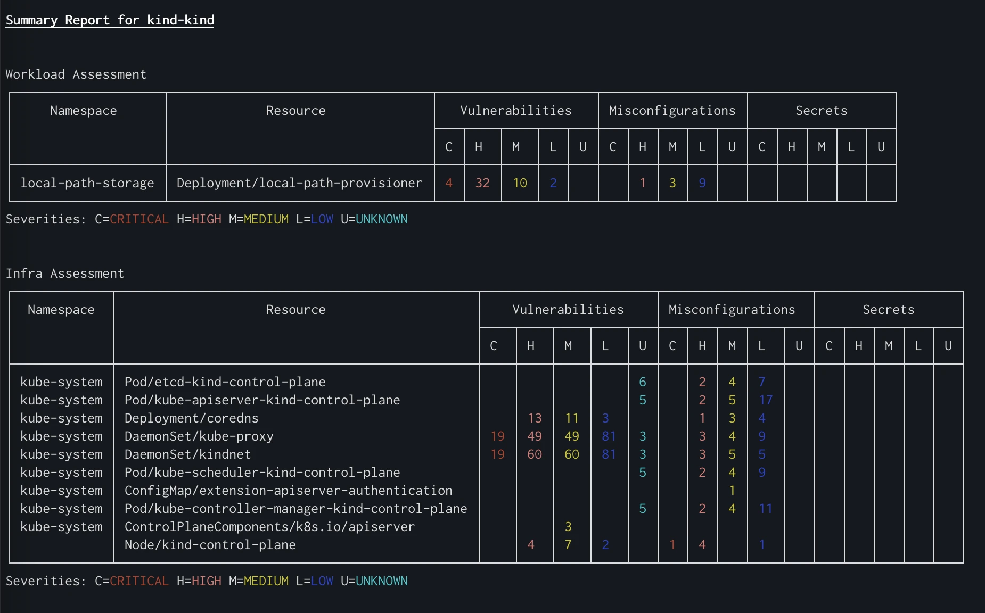This screenshot has width=985, height=613.
Task: Click the Workload table 'Misconfigurations' header
Action: click(672, 111)
